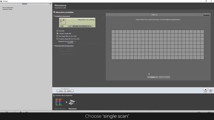Select Scansione doppia (M0, M1, M2) option
This screenshot has height=120, width=214.
57,39
